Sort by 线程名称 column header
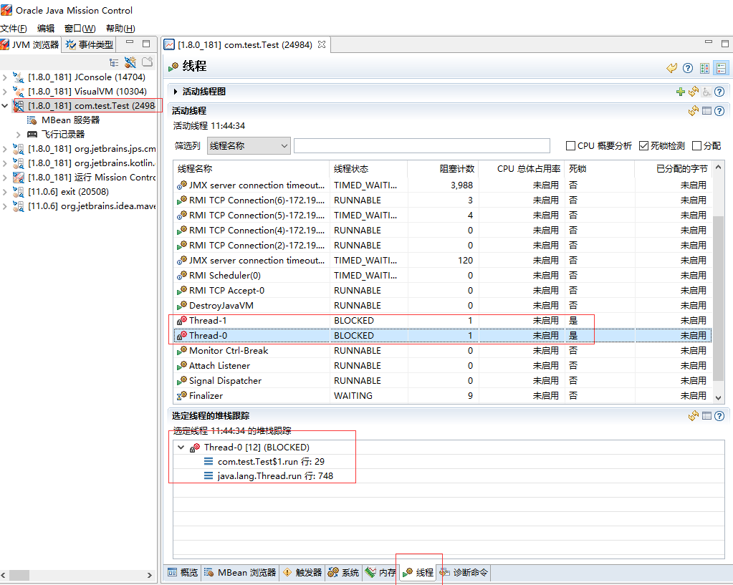 pyautogui.click(x=251, y=169)
